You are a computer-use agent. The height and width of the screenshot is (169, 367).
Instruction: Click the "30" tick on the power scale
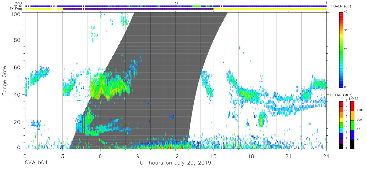pyautogui.click(x=346, y=31)
